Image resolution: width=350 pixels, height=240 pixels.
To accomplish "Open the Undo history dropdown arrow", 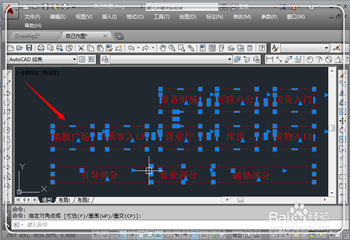I will pos(138,48).
